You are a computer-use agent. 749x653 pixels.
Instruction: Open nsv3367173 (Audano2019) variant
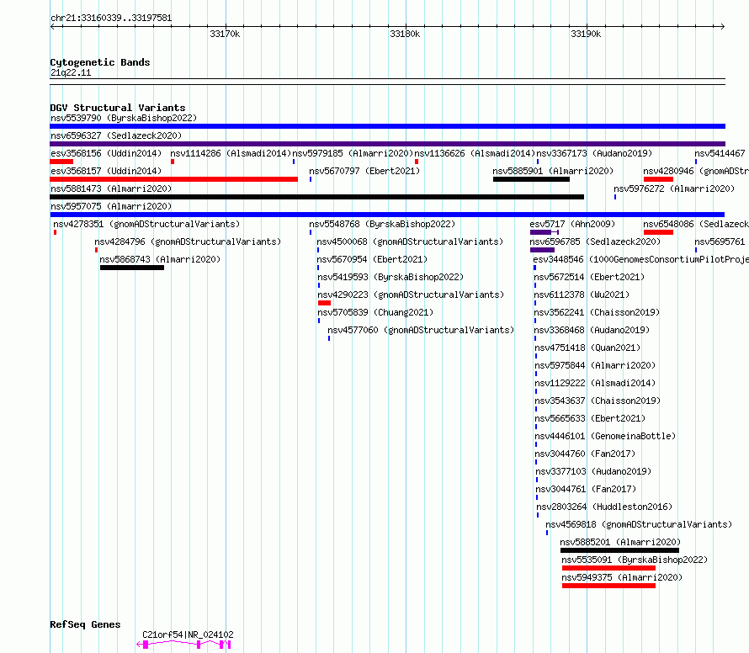click(594, 153)
